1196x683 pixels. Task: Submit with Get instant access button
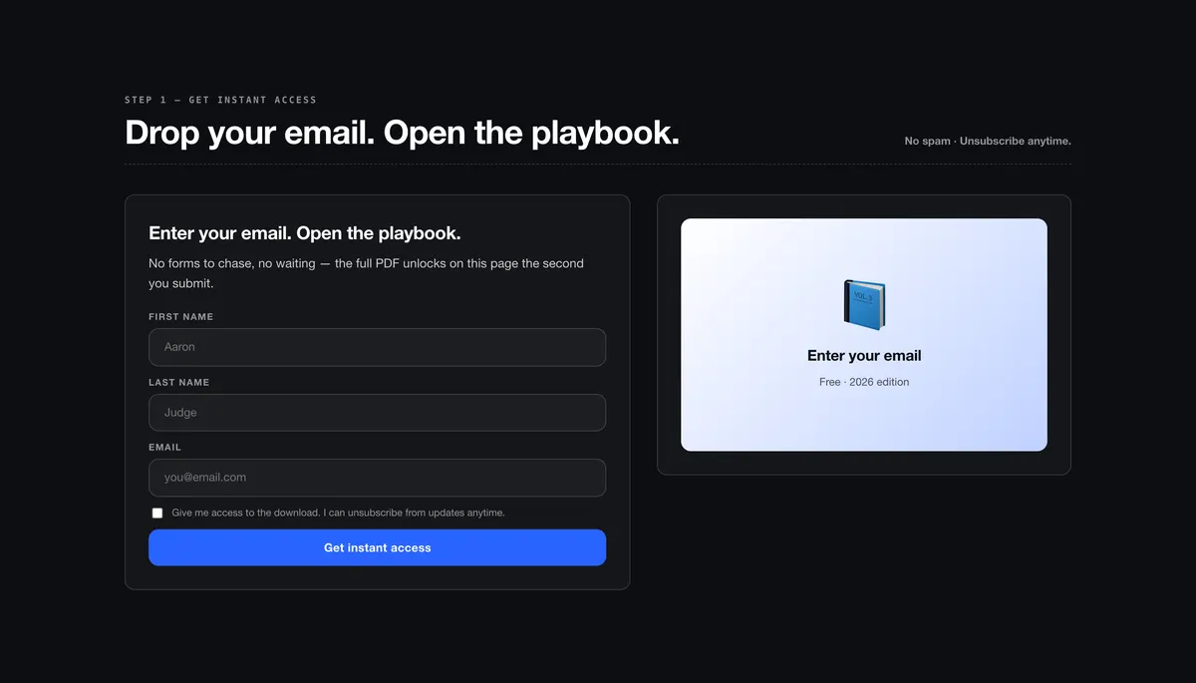tap(377, 547)
